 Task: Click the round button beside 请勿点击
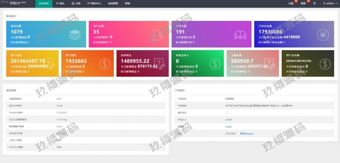pyautogui.click(x=227, y=113)
